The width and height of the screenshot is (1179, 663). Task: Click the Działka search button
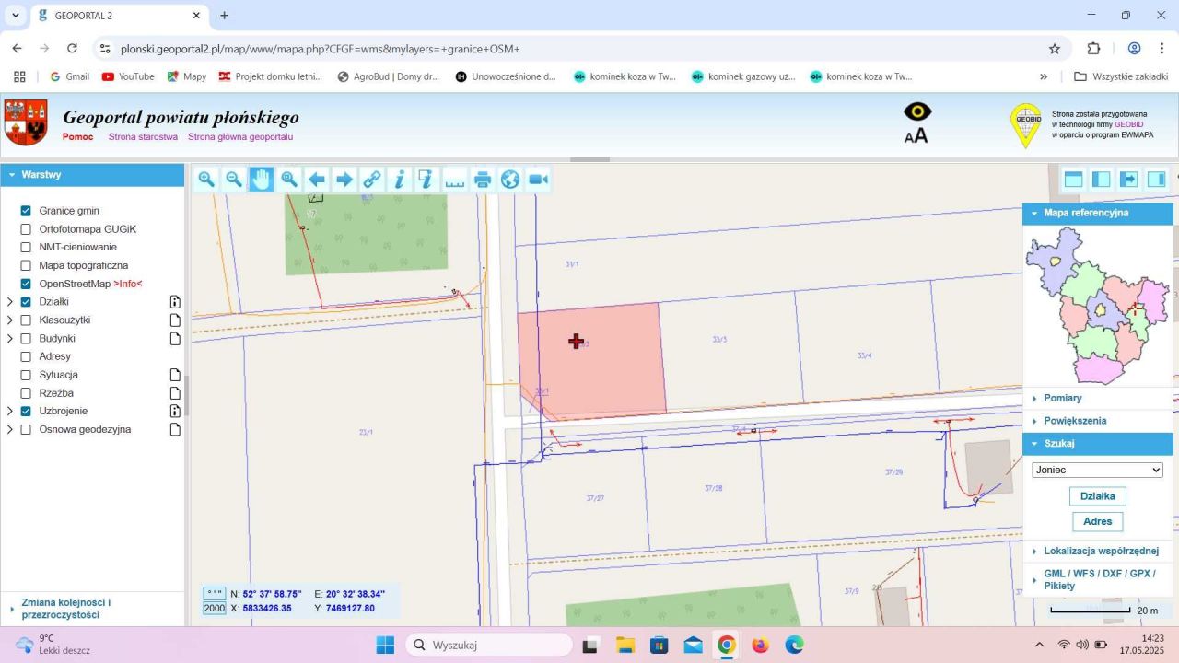pyautogui.click(x=1097, y=496)
